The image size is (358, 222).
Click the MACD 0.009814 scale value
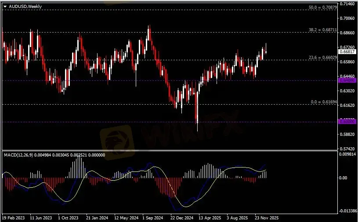click(347, 154)
